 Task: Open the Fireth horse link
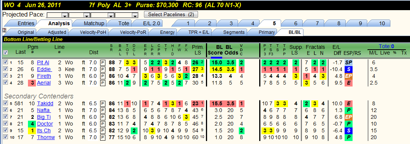click(x=44, y=76)
